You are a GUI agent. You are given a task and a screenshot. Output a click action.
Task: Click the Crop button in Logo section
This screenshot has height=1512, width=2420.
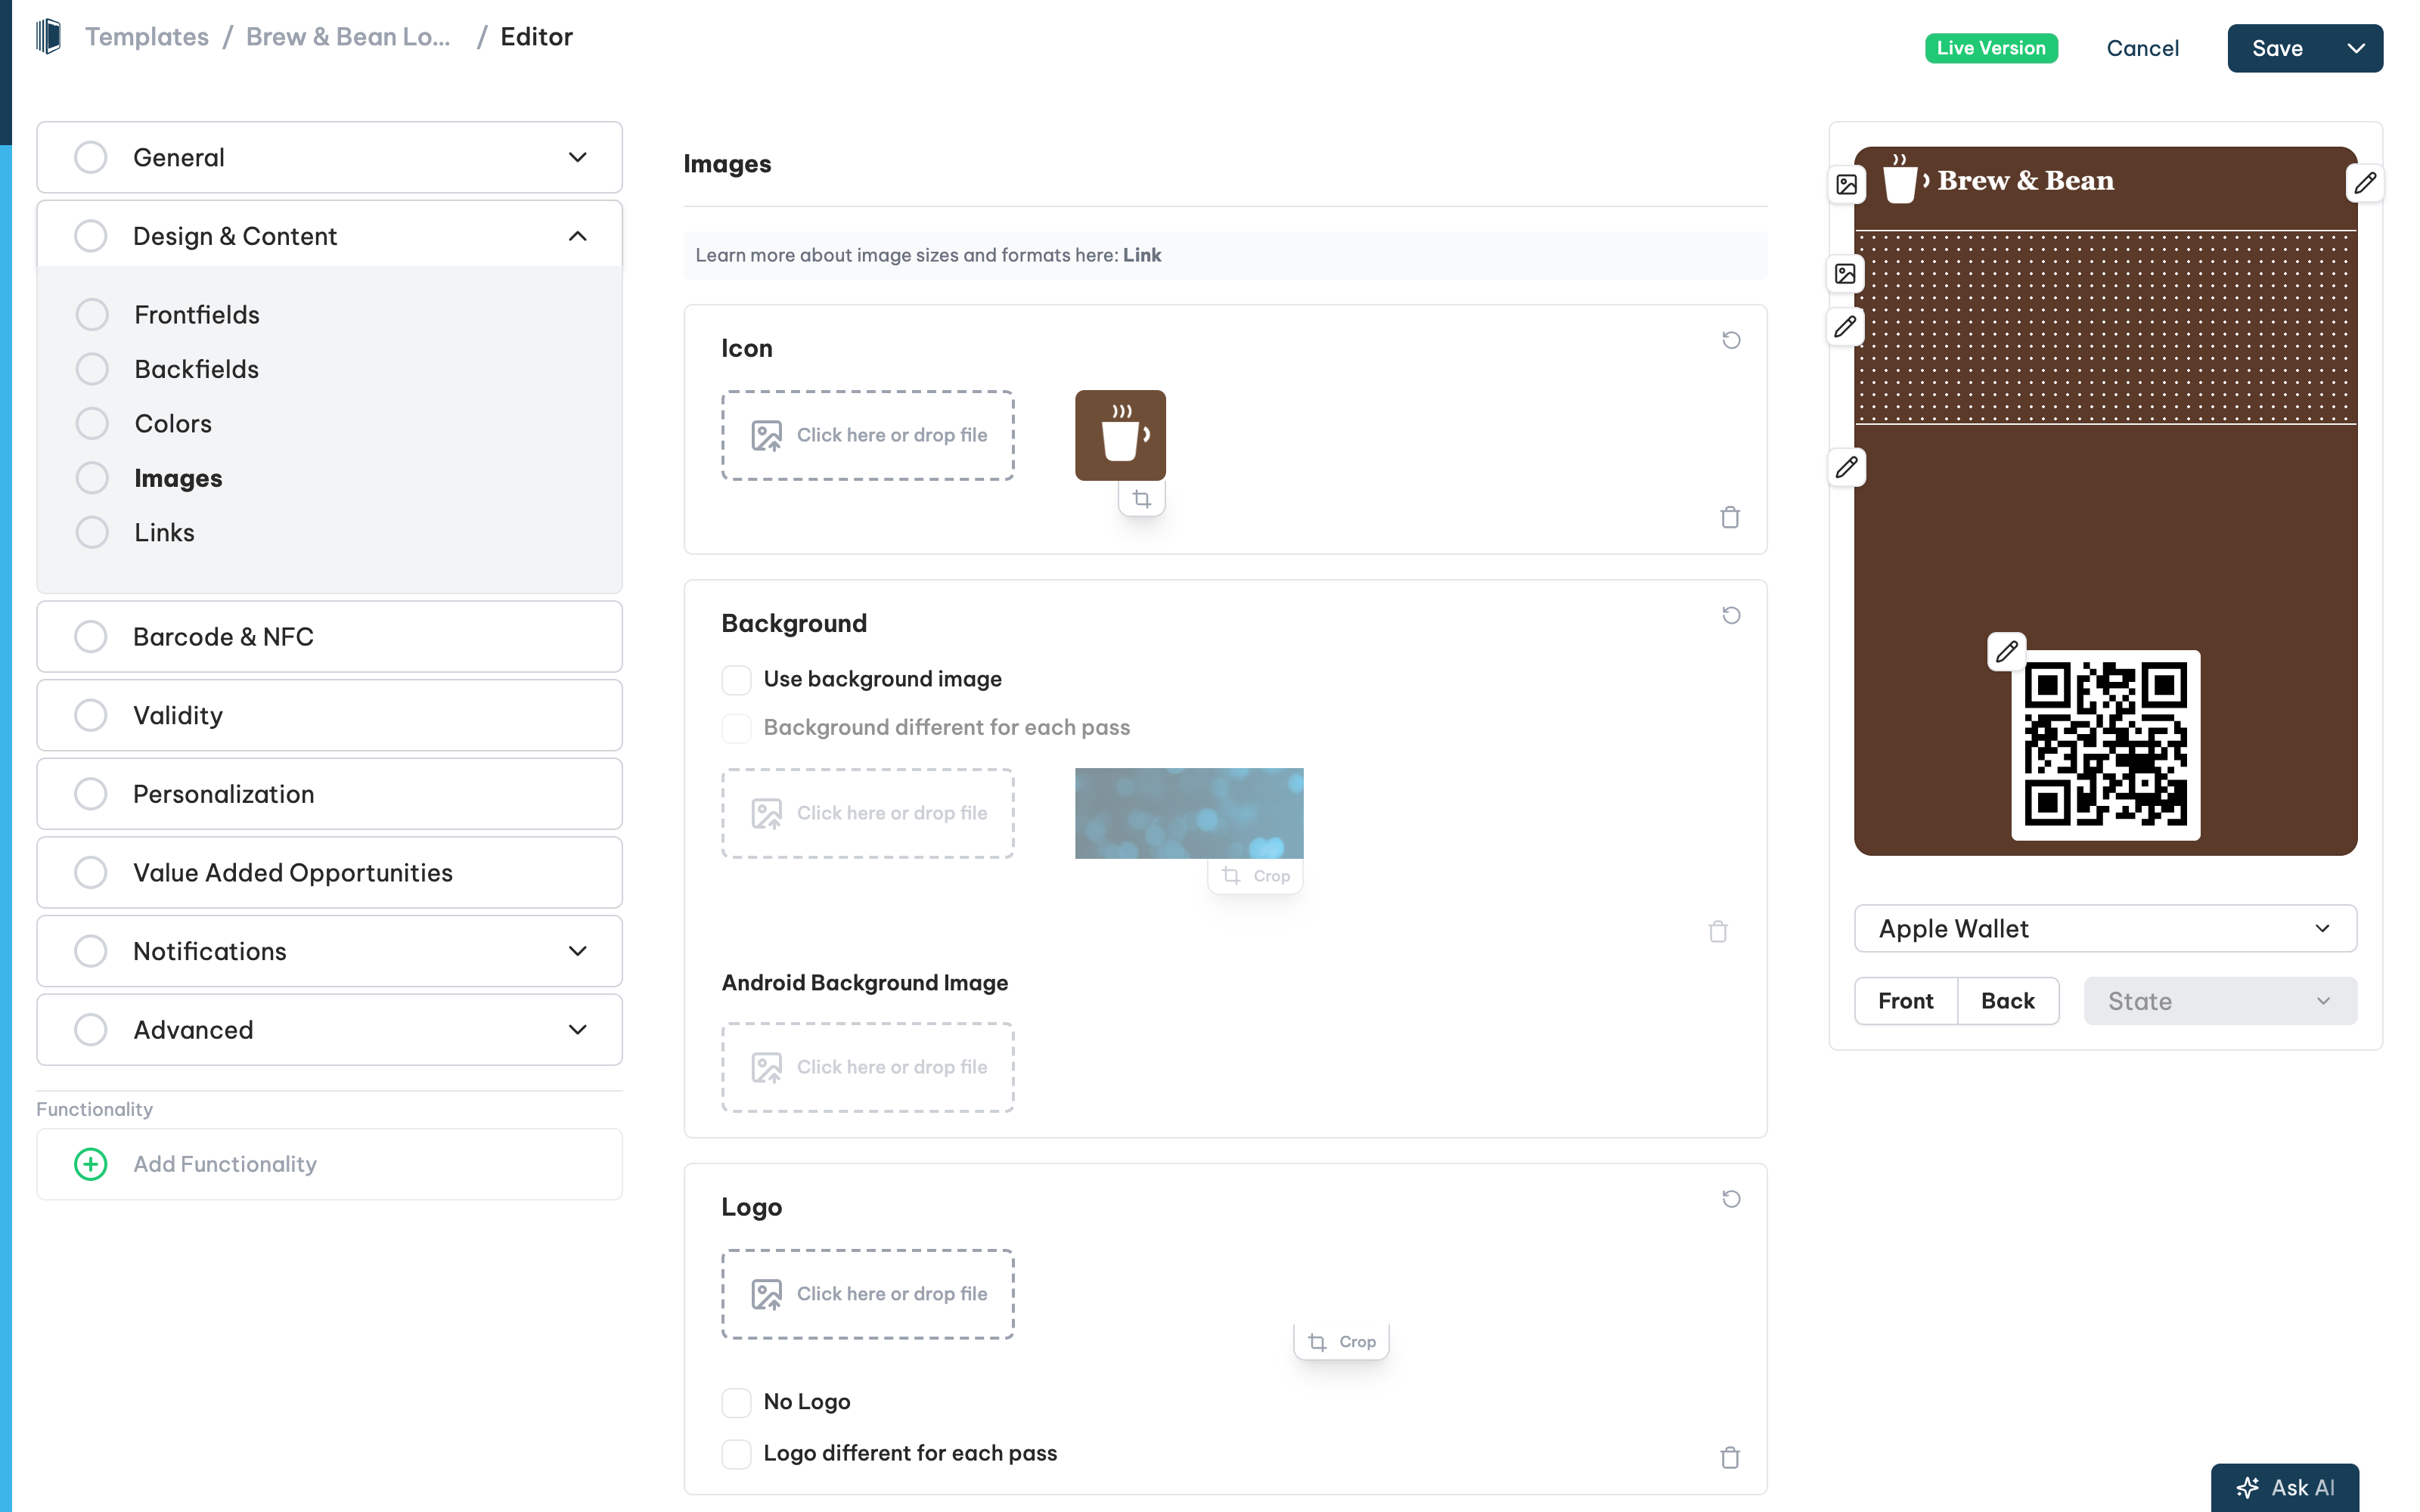point(1342,1341)
